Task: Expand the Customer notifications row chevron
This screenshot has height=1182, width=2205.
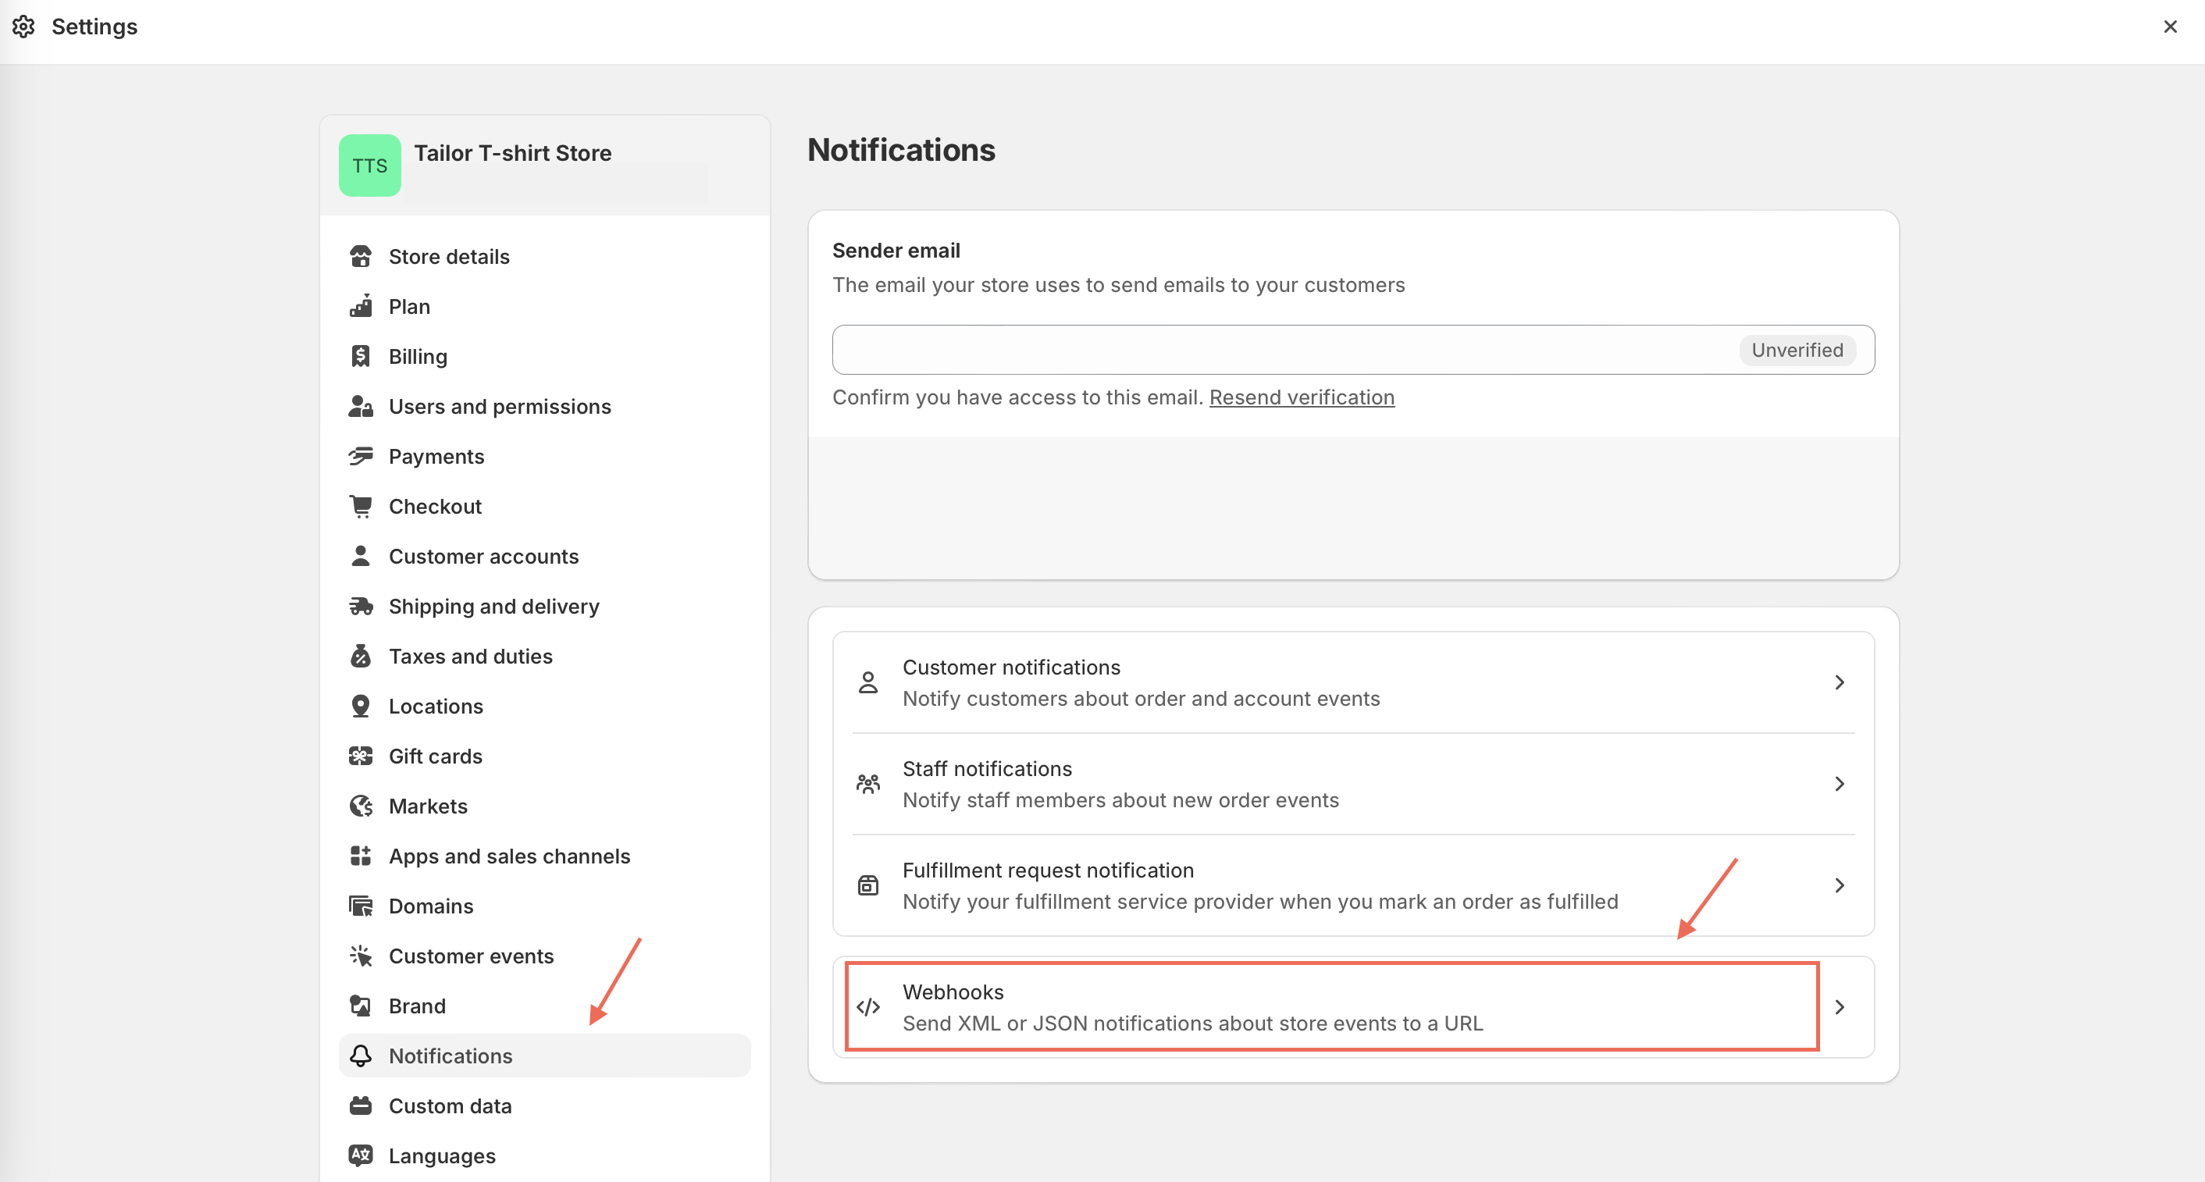Action: pos(1840,682)
